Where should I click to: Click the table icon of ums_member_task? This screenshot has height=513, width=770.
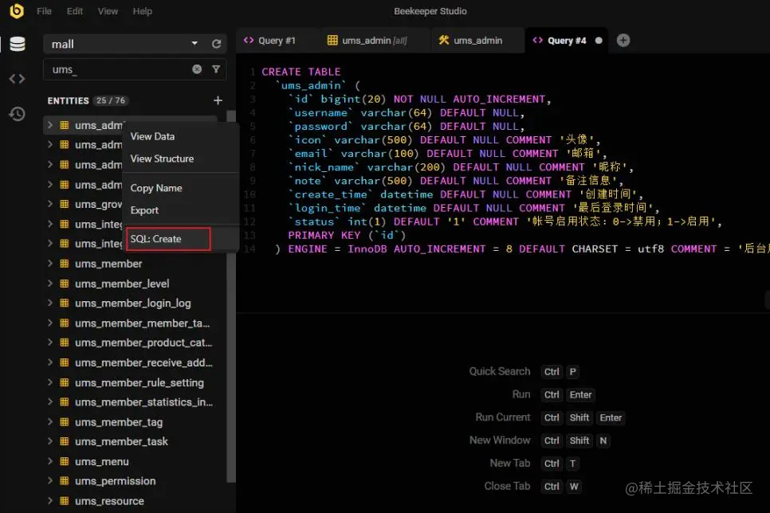coord(65,441)
